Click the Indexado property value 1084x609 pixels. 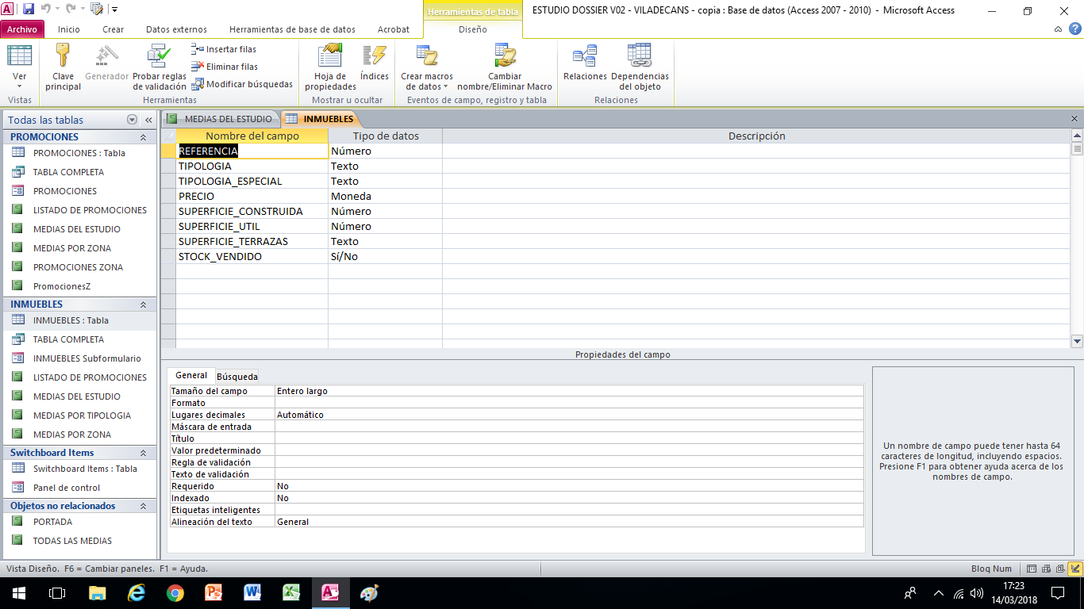pos(569,498)
